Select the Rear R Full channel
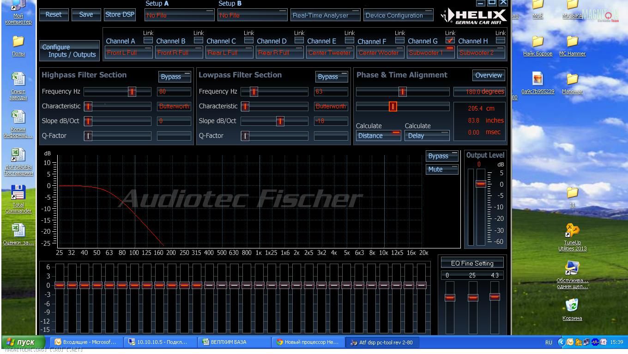Viewport: 628px width, 354px height. pos(279,53)
